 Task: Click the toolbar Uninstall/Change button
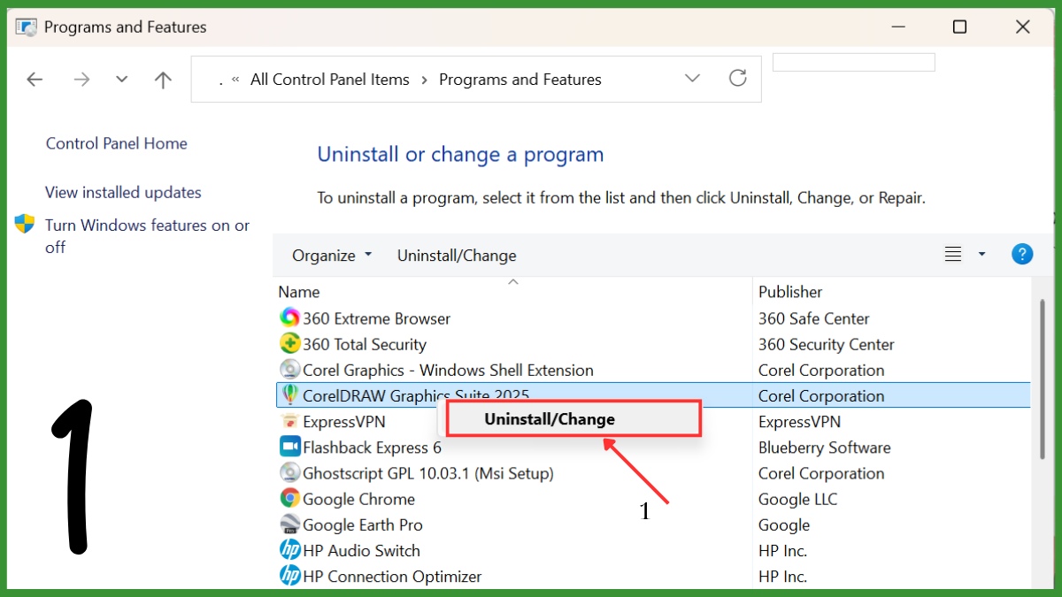(457, 256)
